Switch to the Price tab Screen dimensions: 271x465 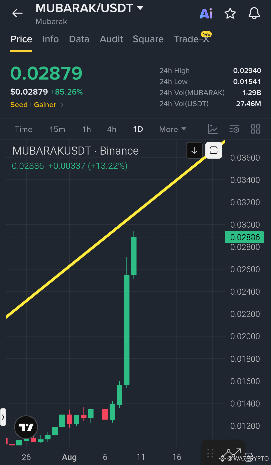tap(21, 39)
